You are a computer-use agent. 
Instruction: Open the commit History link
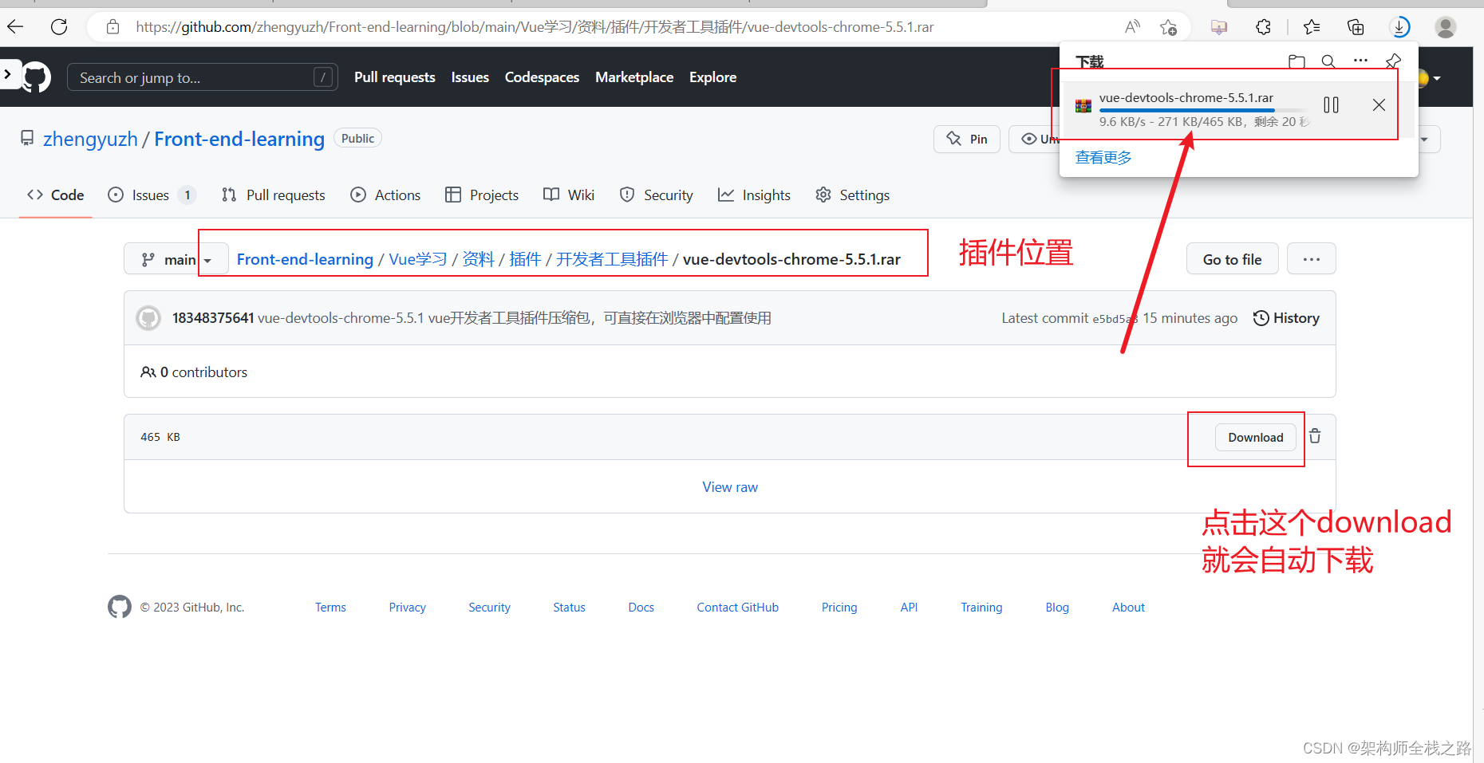(x=1286, y=318)
